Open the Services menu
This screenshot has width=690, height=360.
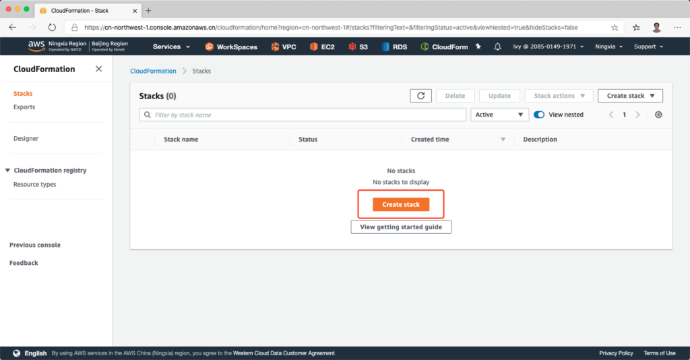[x=171, y=47]
